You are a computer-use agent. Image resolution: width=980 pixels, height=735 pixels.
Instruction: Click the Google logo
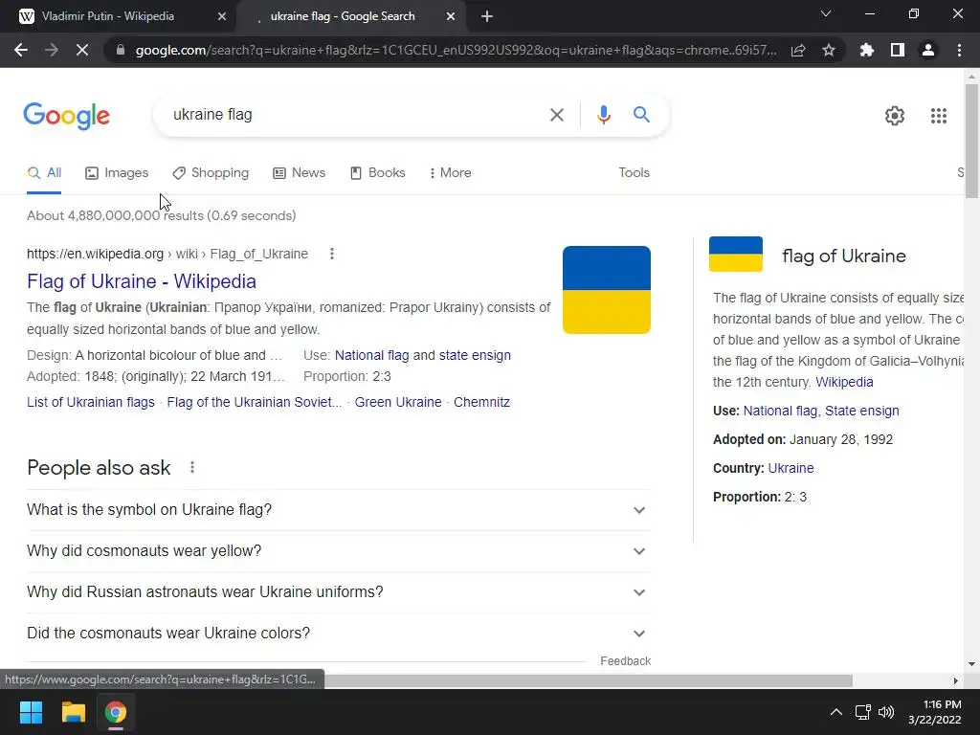tap(67, 116)
